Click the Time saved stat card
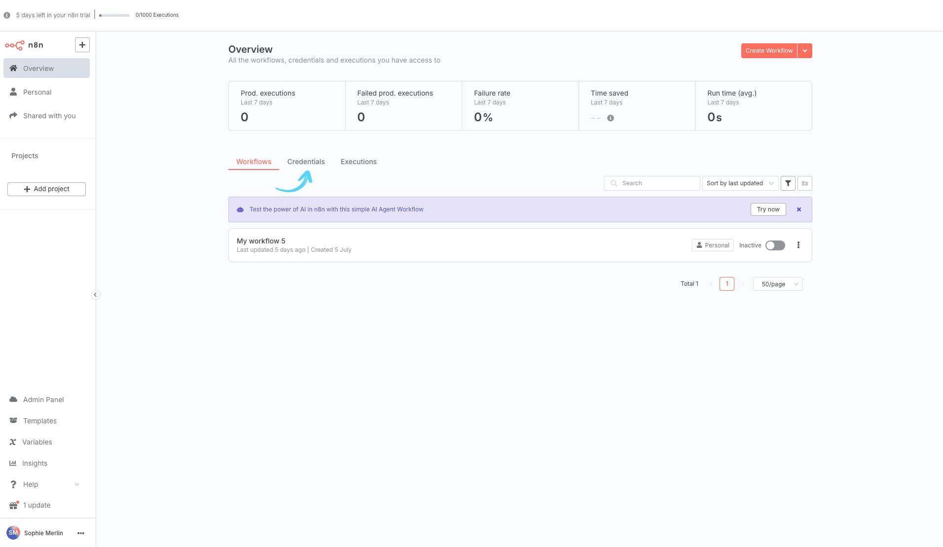Screen dimensions: 943x547 (x=637, y=106)
